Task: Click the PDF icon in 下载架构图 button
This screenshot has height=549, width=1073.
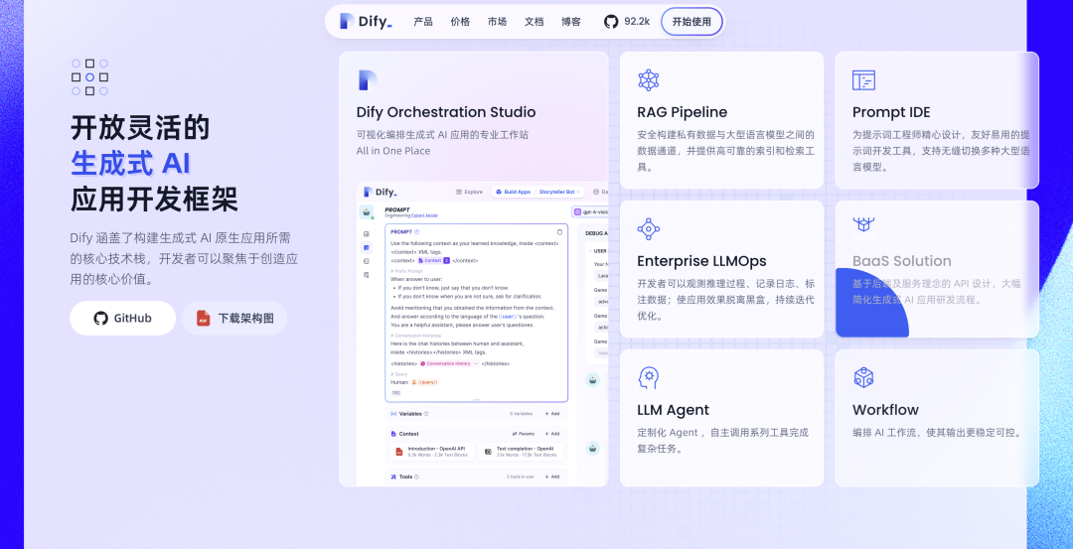Action: [204, 318]
